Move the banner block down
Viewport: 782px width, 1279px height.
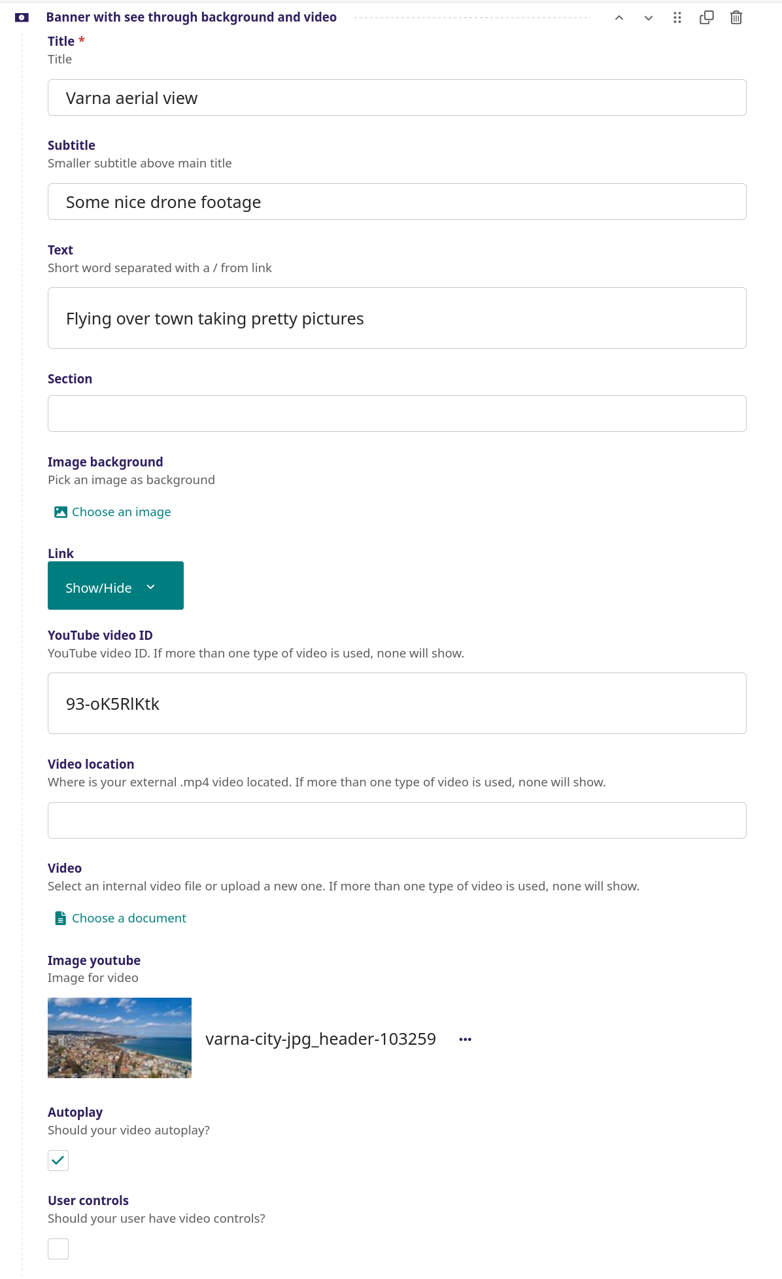point(649,18)
